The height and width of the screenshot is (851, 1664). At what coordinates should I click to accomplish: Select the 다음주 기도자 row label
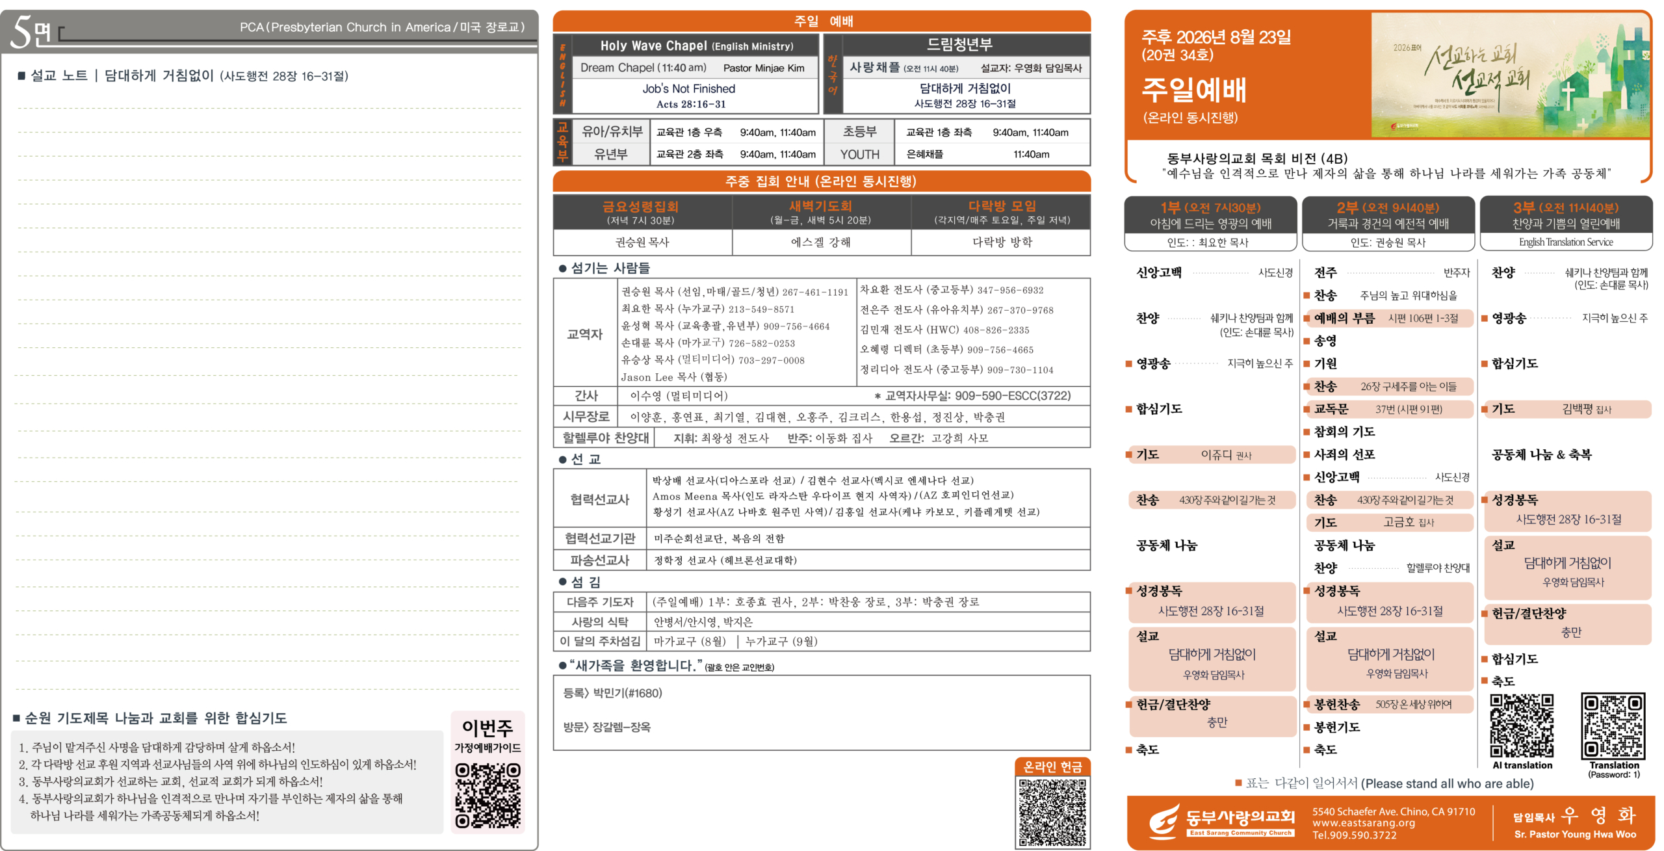(600, 602)
